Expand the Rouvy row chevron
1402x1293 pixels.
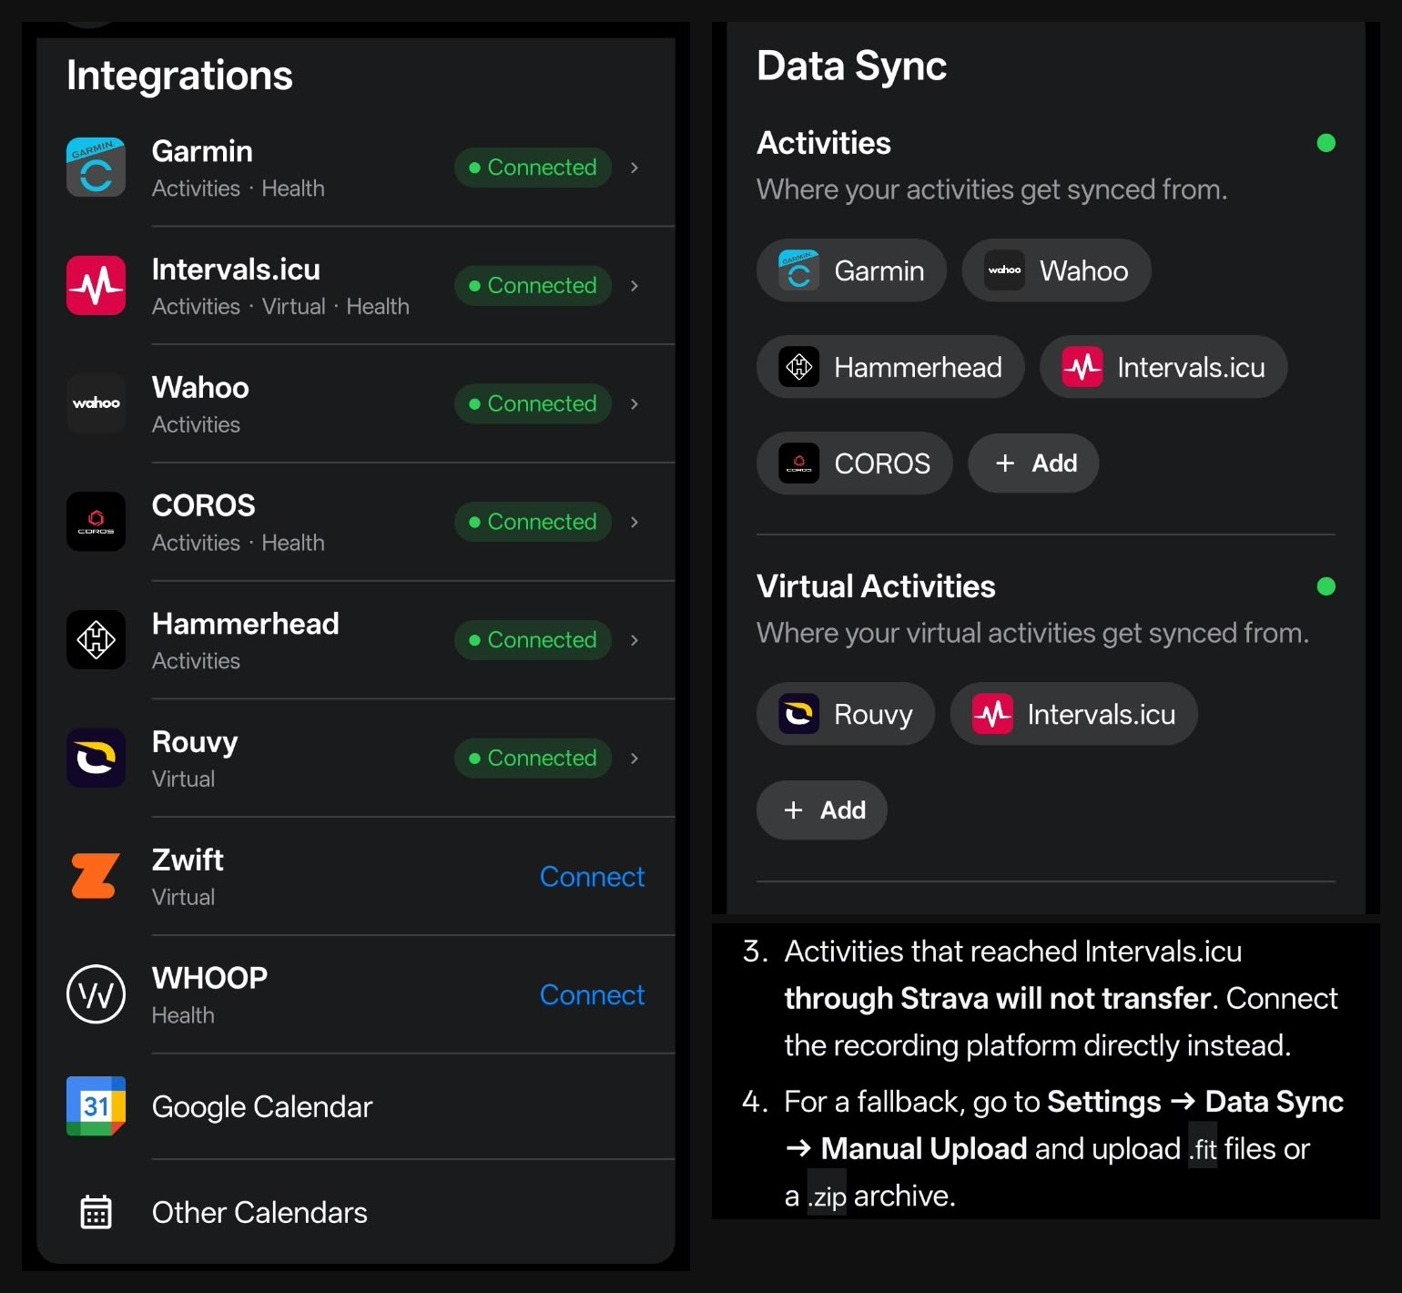click(635, 758)
